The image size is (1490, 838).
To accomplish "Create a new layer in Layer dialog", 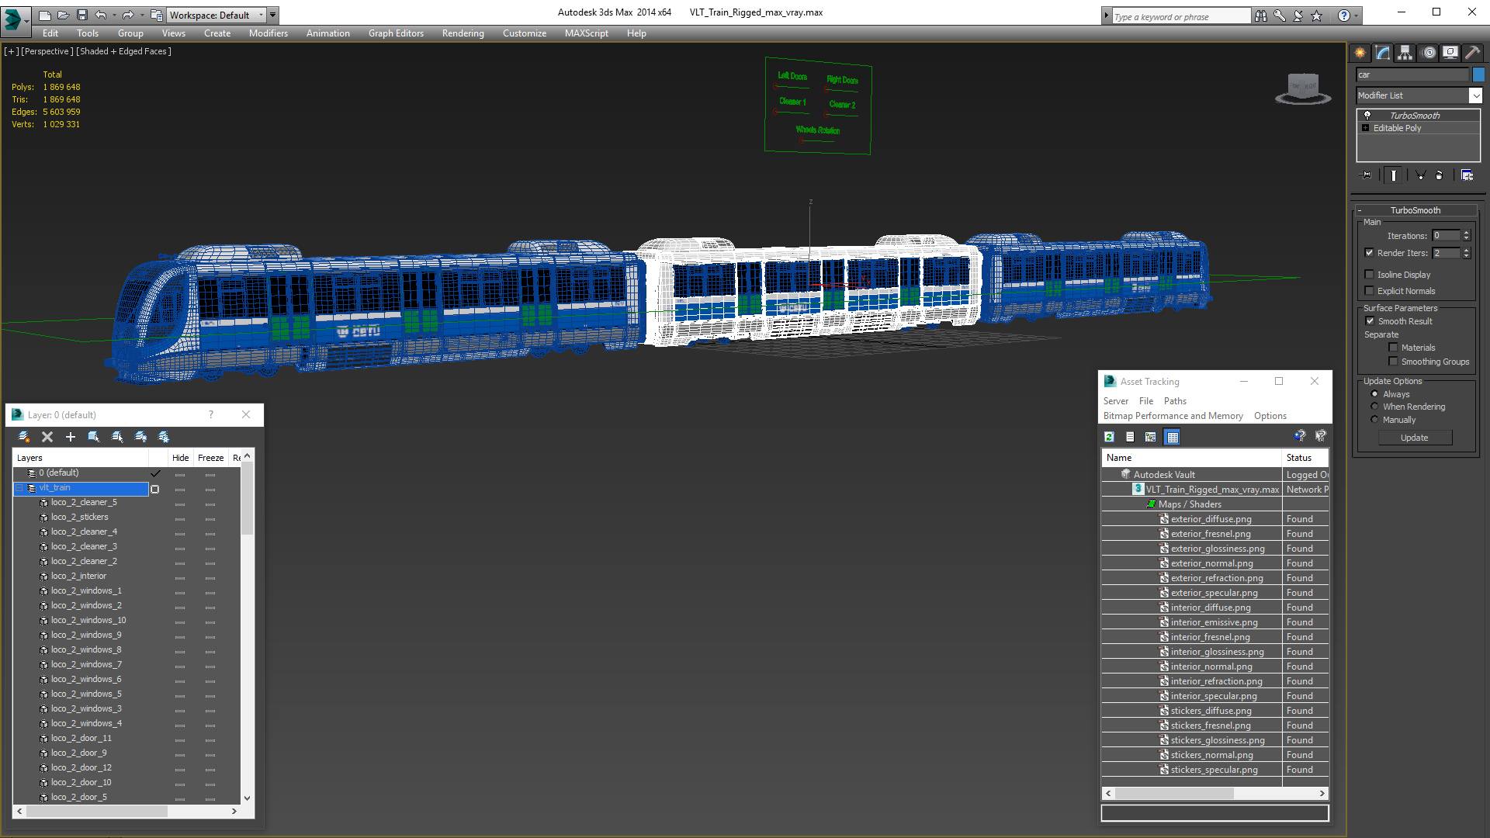I will (24, 437).
